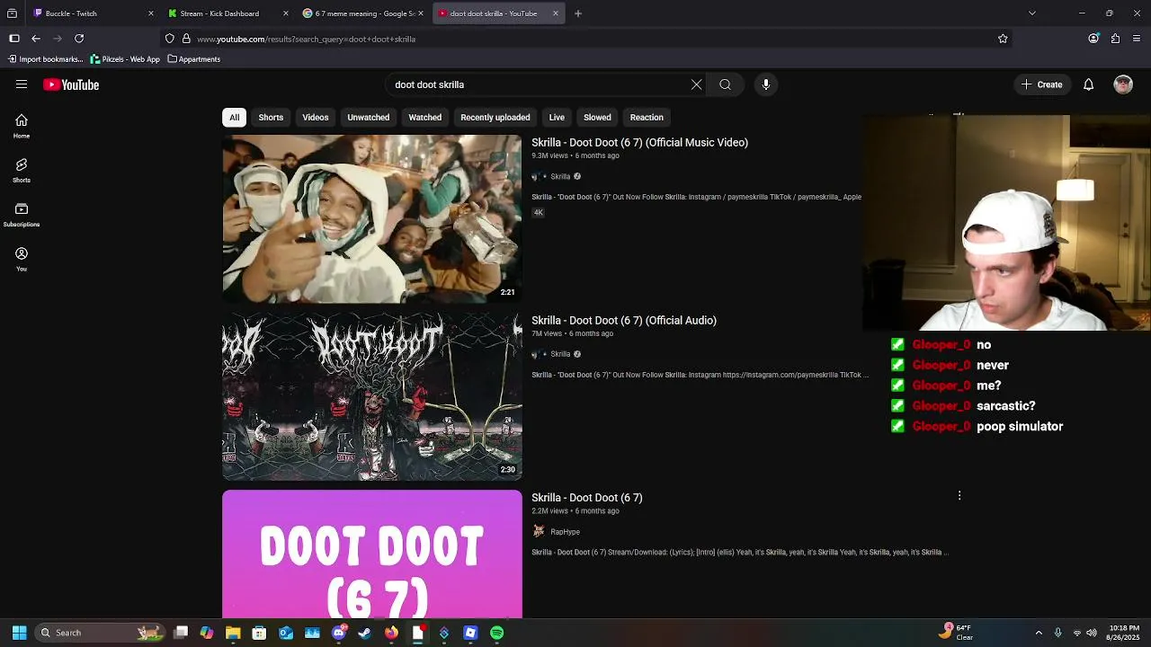
Task: Open the YouTube guide hamburger menu
Action: tap(22, 84)
